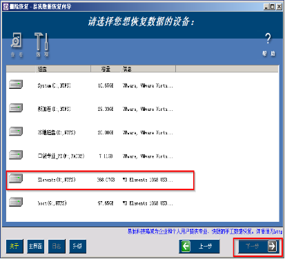This screenshot has height=259, width=285.
Task: Select the 本地磁盘 (E:, NTFS) drive icon
Action: (x=16, y=132)
